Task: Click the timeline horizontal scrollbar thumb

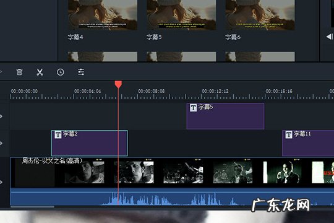Action: coord(32,206)
